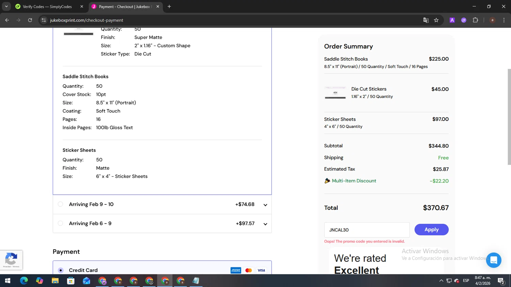The height and width of the screenshot is (287, 511).
Task: Close the Payment - Checkout tab
Action: (158, 6)
